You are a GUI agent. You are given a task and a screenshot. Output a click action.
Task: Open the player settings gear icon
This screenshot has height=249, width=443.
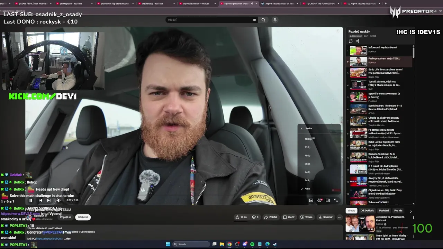319,200
